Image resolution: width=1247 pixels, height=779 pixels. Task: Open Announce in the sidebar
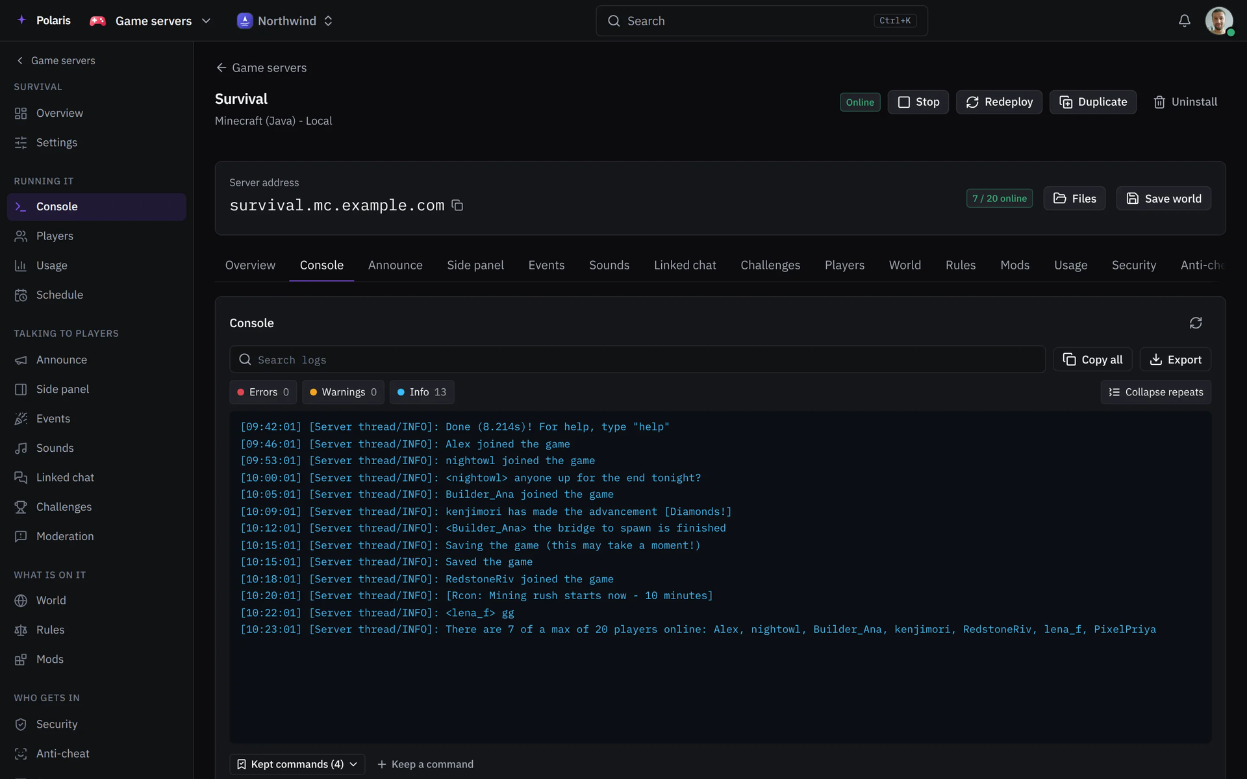97,360
